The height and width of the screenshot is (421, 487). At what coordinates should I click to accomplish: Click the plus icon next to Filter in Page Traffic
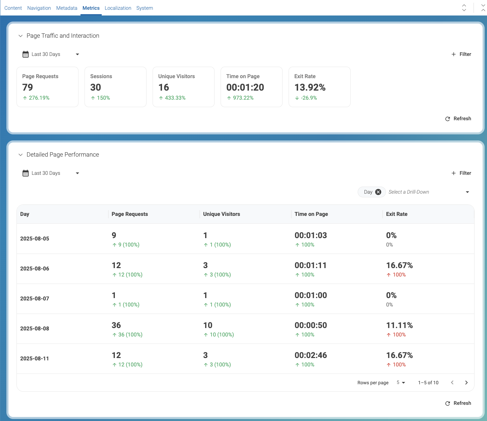point(454,54)
